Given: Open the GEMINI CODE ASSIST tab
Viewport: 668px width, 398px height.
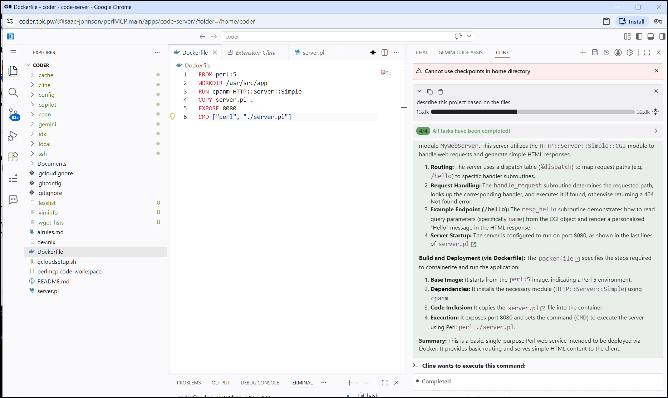Looking at the screenshot, I should click(x=462, y=52).
